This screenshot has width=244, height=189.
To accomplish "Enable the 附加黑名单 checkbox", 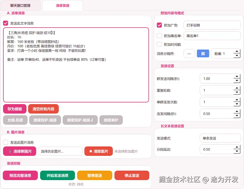I will [159, 36].
